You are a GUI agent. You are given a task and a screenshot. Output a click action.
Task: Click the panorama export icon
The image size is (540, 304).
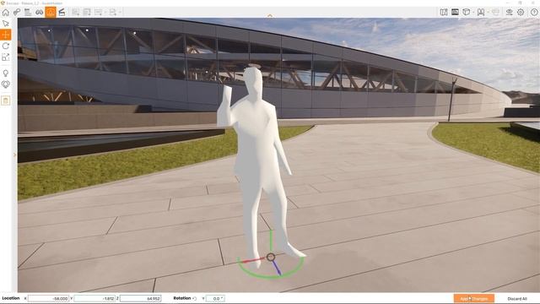point(98,13)
